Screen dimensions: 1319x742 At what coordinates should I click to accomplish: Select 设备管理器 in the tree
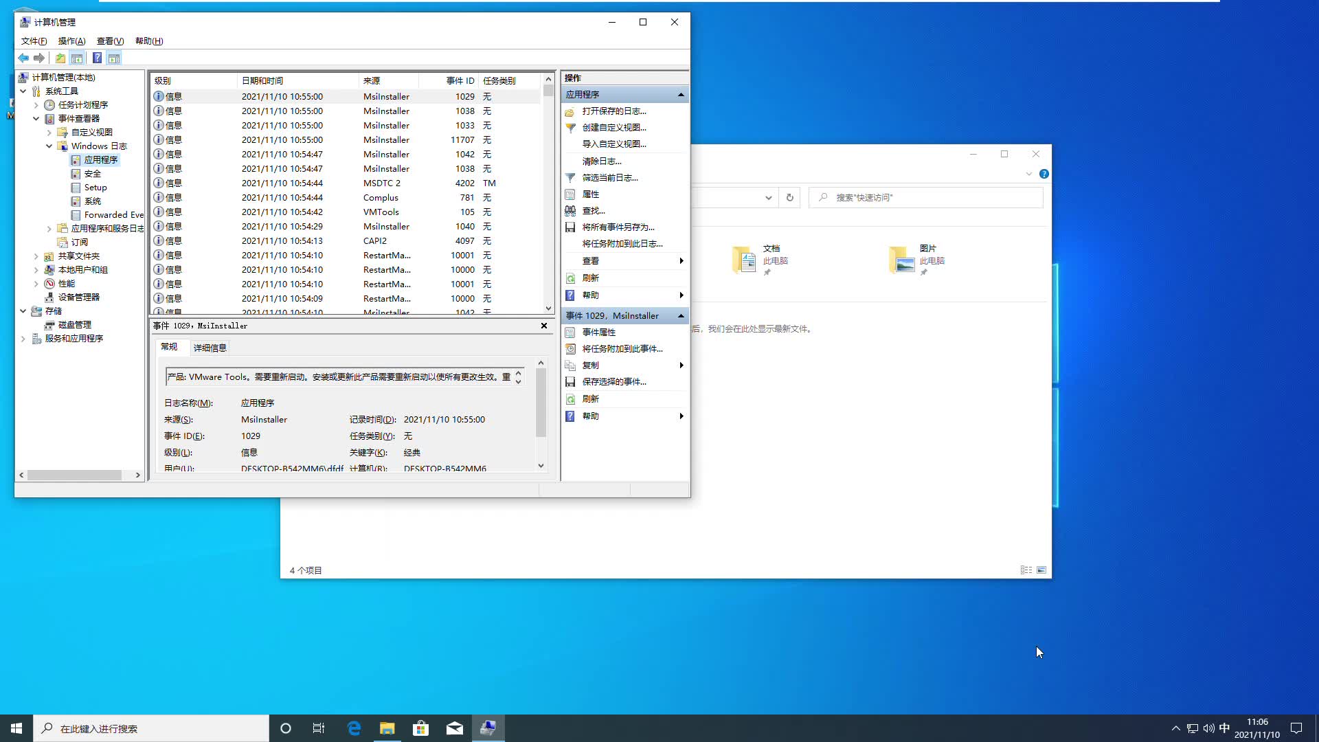[79, 297]
